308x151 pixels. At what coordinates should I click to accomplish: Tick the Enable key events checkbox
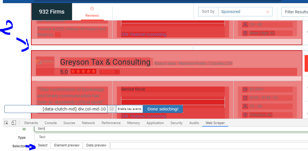(112, 108)
